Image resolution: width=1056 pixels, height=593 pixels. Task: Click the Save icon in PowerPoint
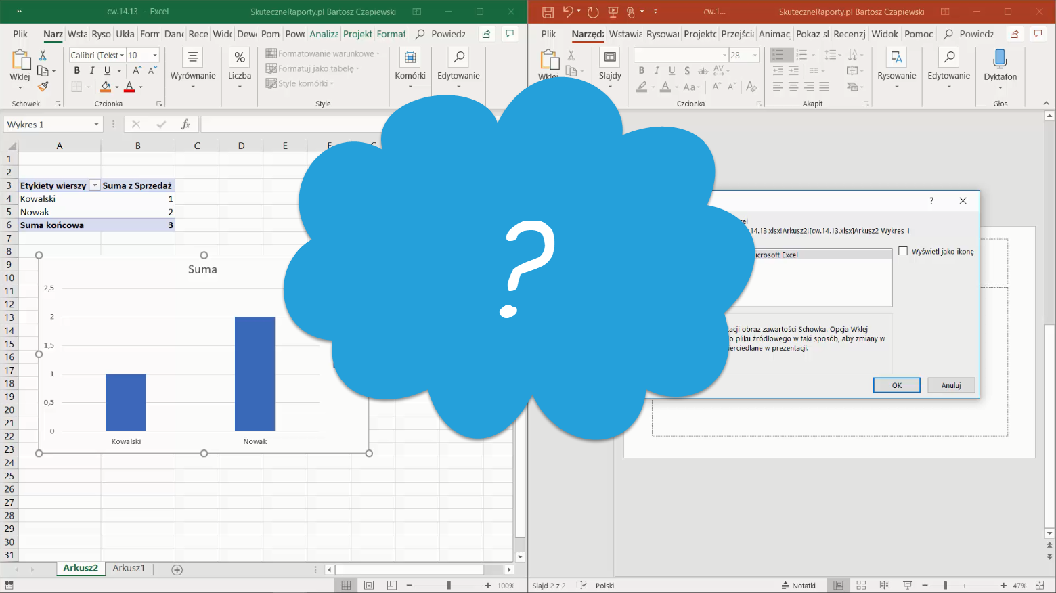(x=548, y=12)
